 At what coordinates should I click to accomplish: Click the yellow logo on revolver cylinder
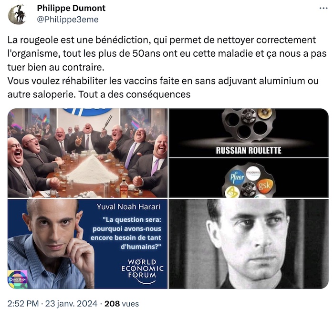(x=232, y=192)
